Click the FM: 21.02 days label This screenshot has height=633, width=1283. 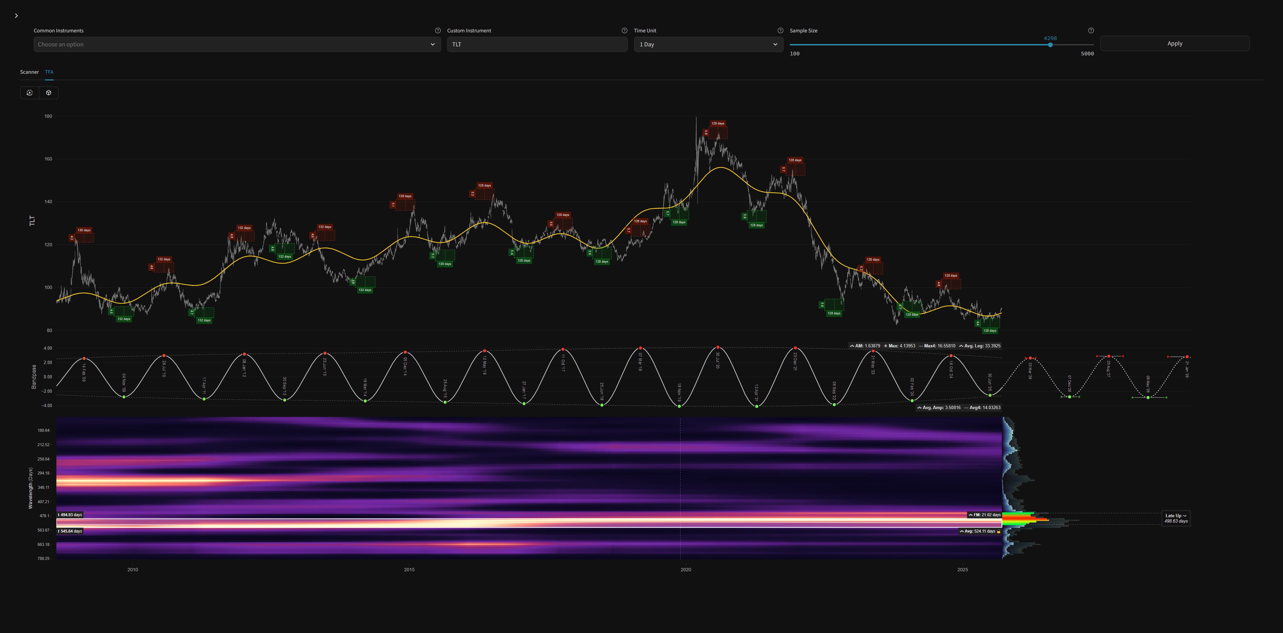pos(984,515)
